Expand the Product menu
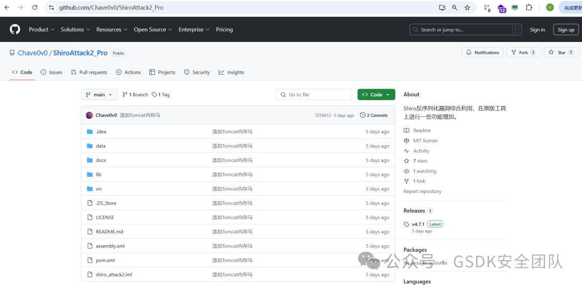 41,30
